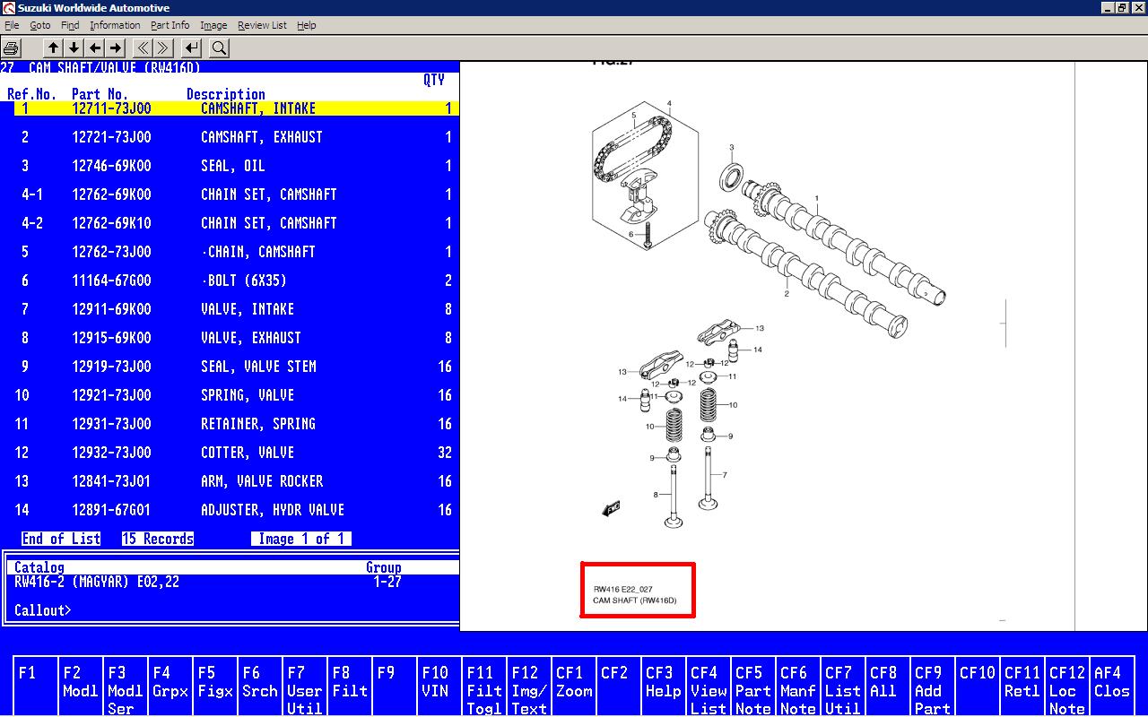Click the magnifying glass search icon

[x=219, y=48]
